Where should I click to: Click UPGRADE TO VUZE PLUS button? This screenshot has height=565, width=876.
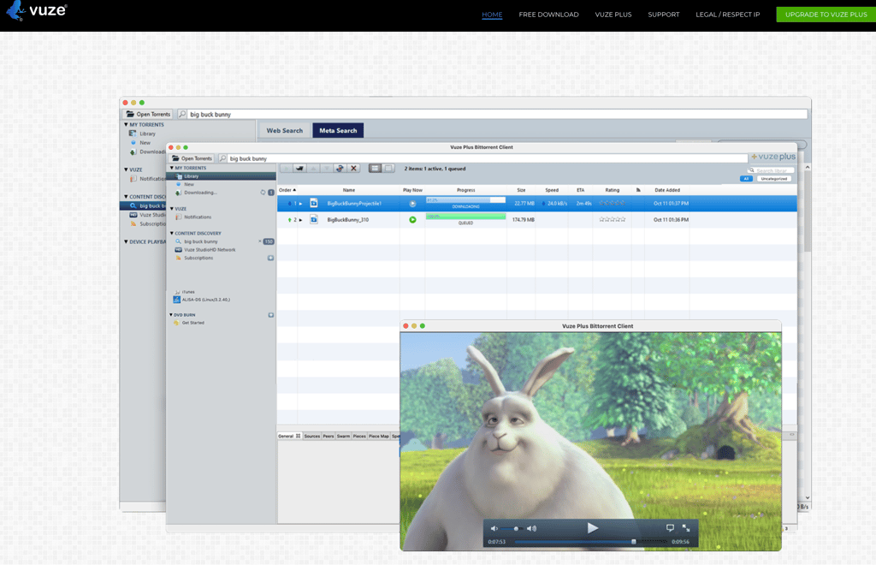[x=826, y=15]
